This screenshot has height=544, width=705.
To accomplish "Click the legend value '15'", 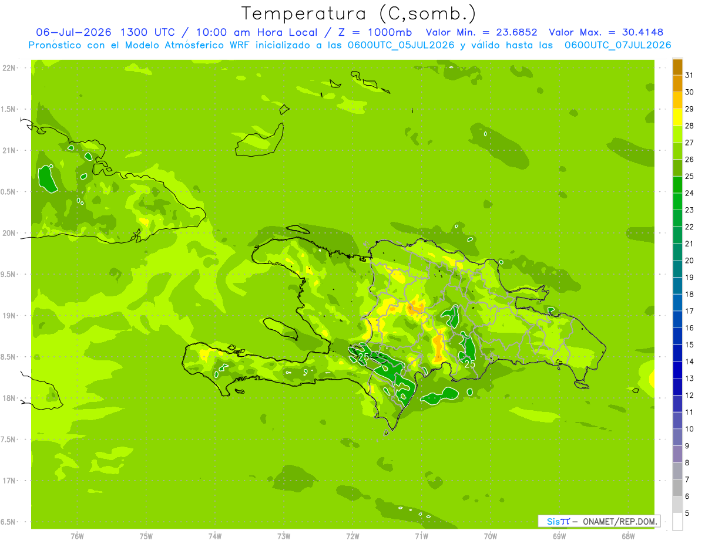I will tap(690, 344).
